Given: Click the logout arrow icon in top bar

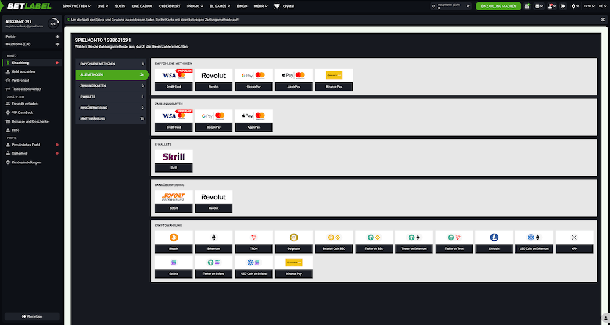Looking at the screenshot, I should [x=562, y=6].
